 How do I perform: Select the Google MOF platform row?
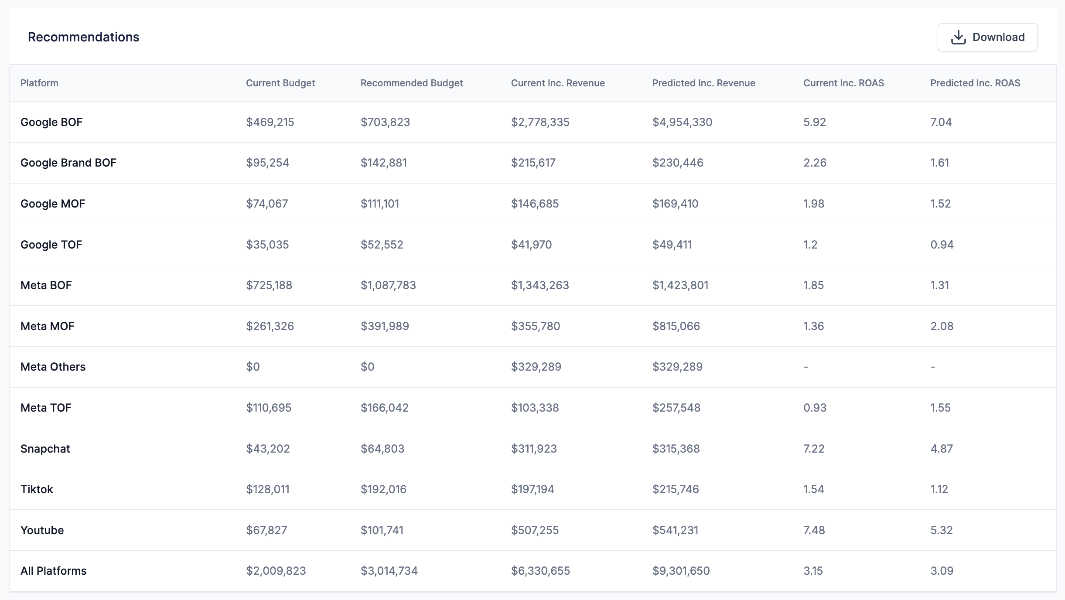pos(53,204)
